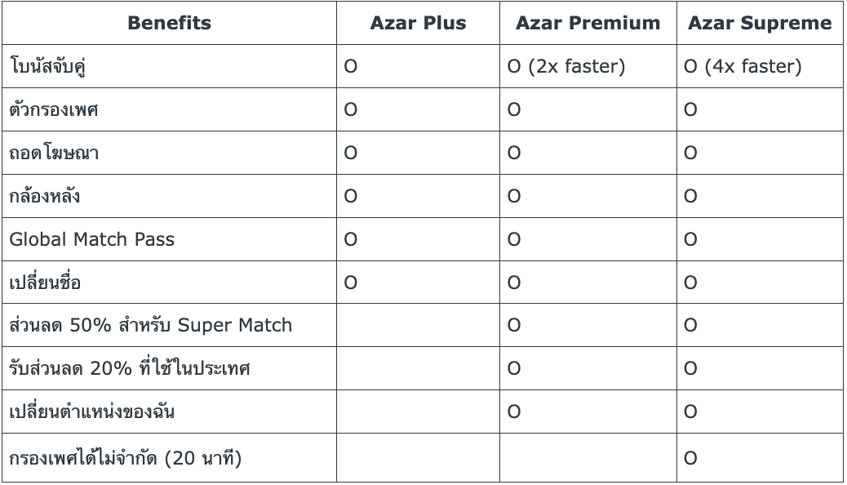Click the เปลี่ยนตำแหน่งของฉัน row label
This screenshot has width=847, height=485.
[91, 412]
